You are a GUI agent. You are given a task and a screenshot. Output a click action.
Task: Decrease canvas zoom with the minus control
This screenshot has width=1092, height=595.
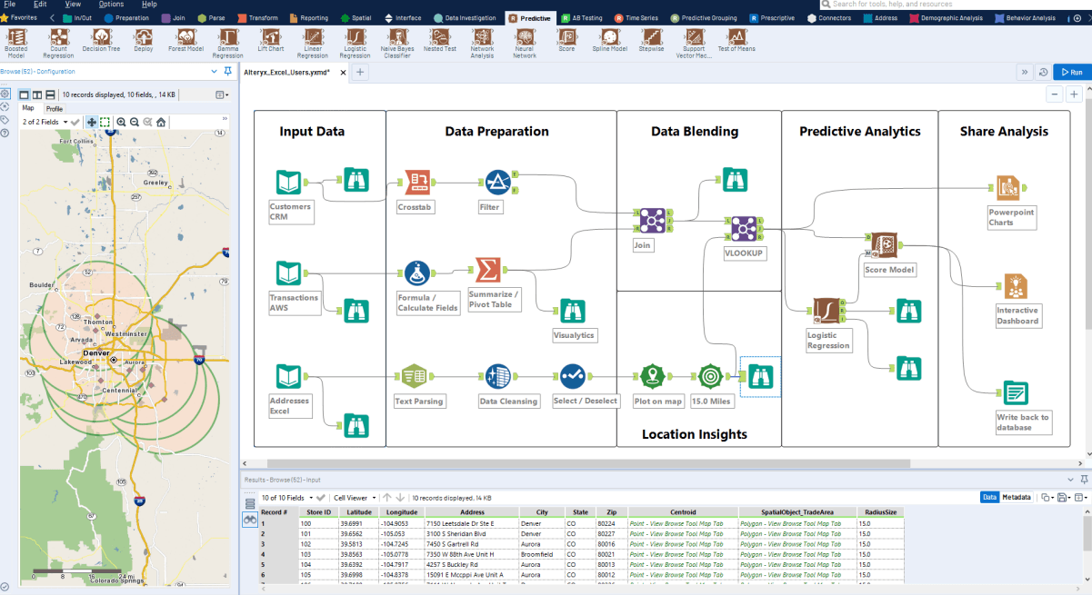pyautogui.click(x=1054, y=93)
